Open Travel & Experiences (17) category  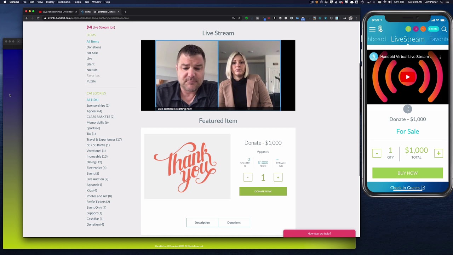coord(104,139)
